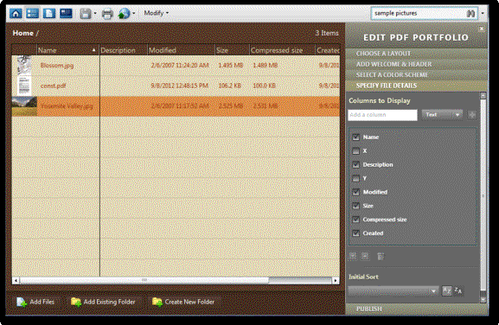
Task: Enable the X column checkbox
Action: coord(355,151)
